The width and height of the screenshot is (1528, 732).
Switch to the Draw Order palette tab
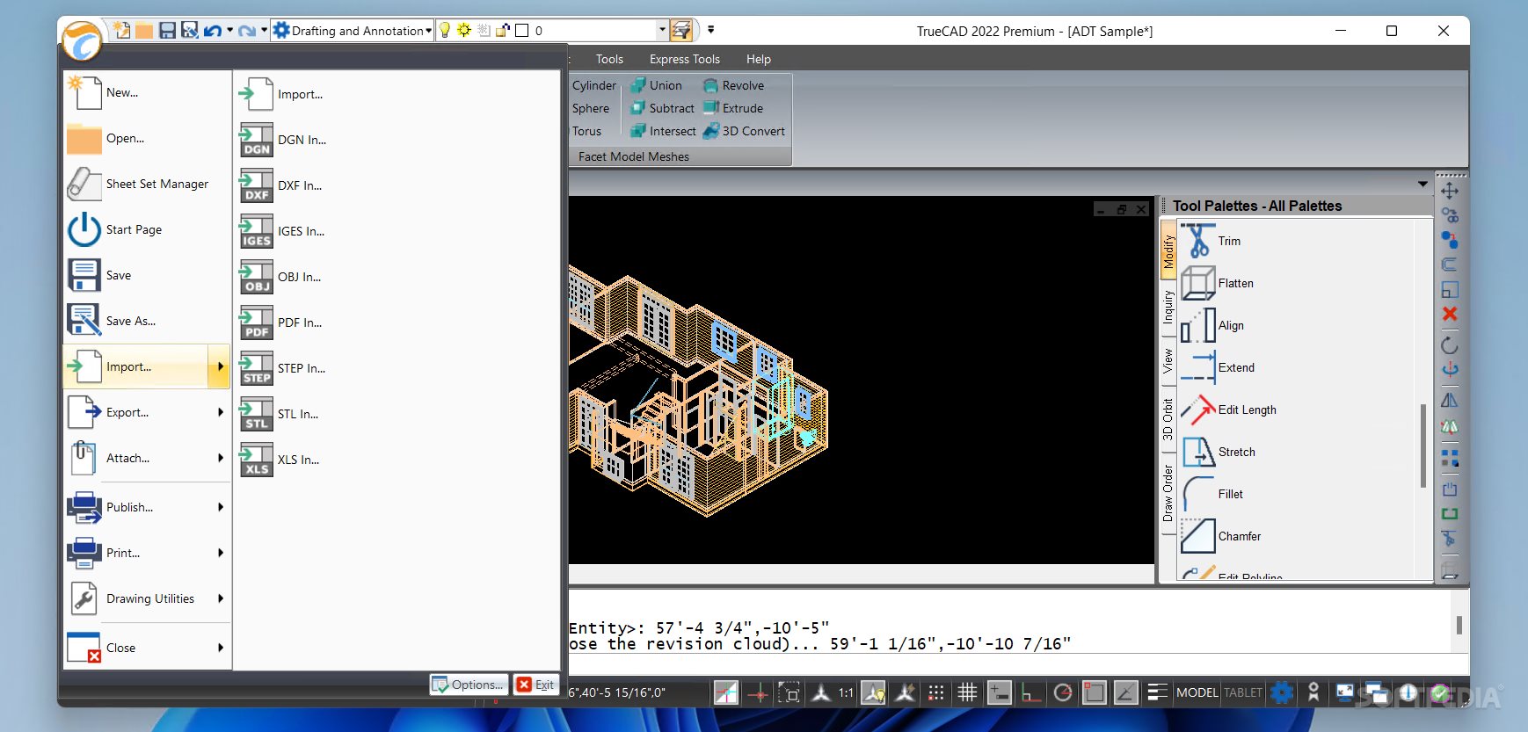coord(1168,492)
